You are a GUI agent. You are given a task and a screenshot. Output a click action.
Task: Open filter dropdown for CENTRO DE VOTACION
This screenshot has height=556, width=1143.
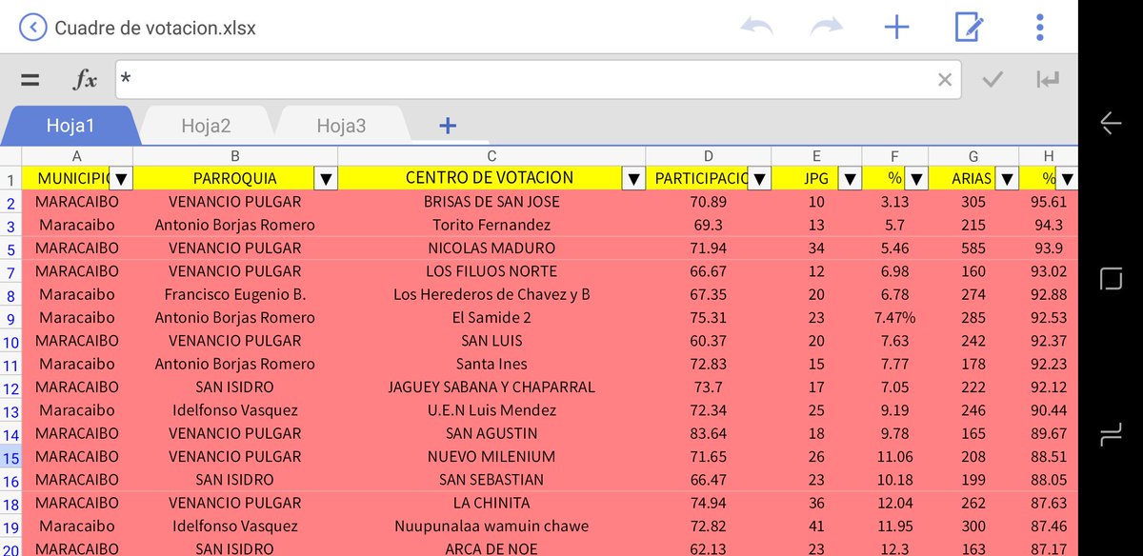633,178
